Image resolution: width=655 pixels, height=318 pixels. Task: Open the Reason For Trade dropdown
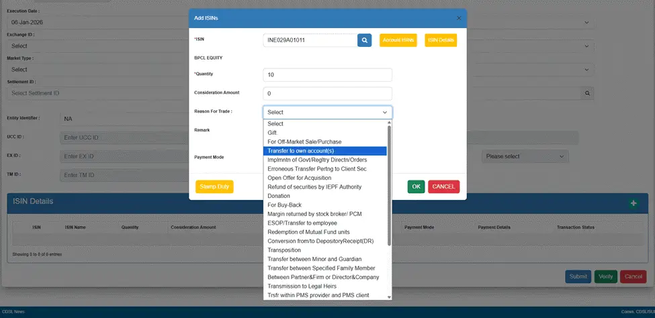pyautogui.click(x=327, y=113)
